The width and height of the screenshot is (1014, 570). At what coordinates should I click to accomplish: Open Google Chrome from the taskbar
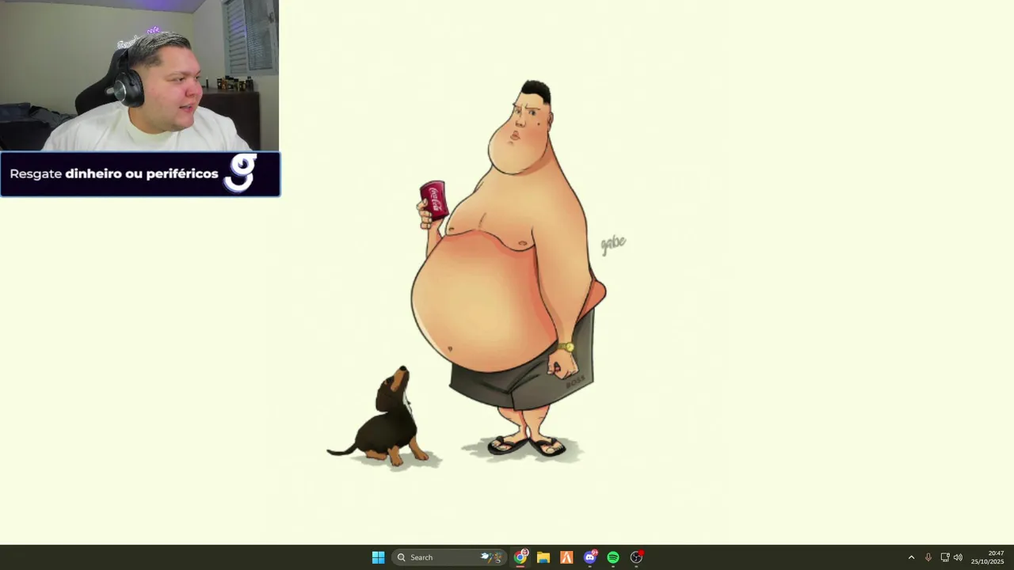(520, 557)
